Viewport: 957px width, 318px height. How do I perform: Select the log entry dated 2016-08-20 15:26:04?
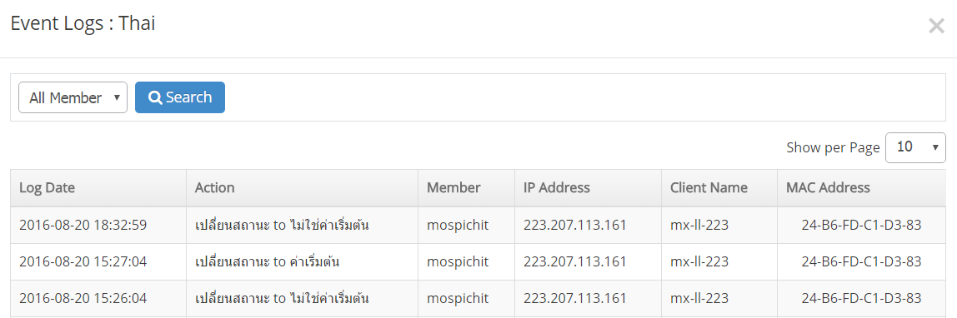(x=478, y=299)
